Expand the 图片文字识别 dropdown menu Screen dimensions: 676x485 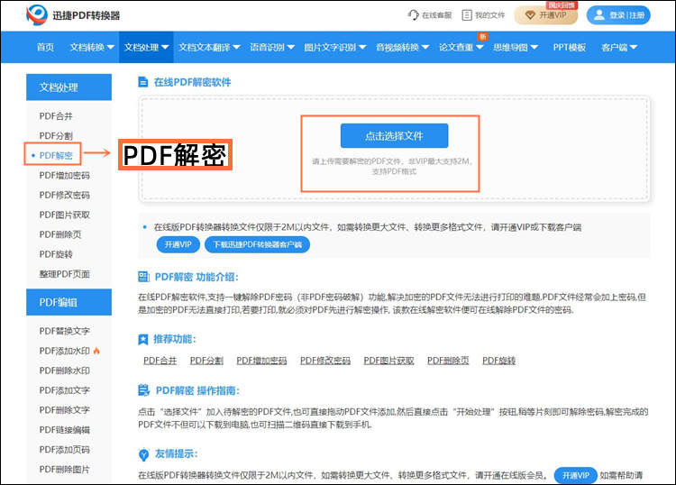coord(361,48)
